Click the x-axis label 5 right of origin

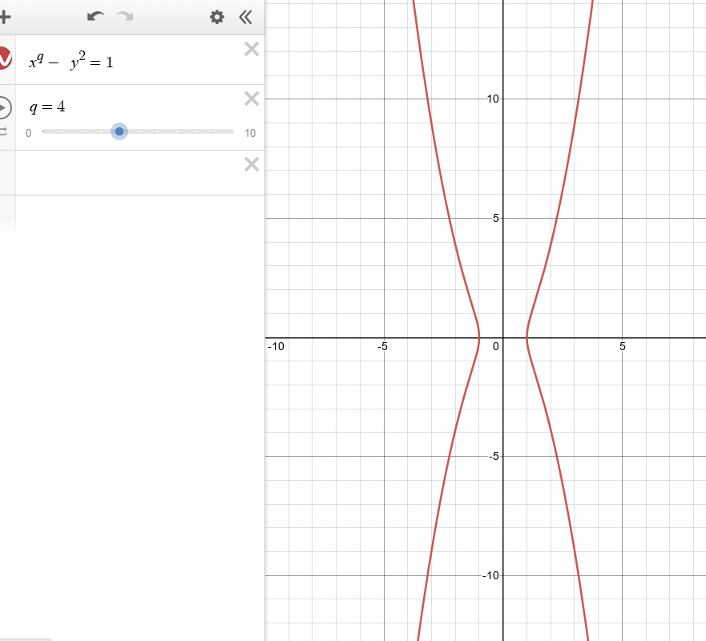click(x=622, y=347)
